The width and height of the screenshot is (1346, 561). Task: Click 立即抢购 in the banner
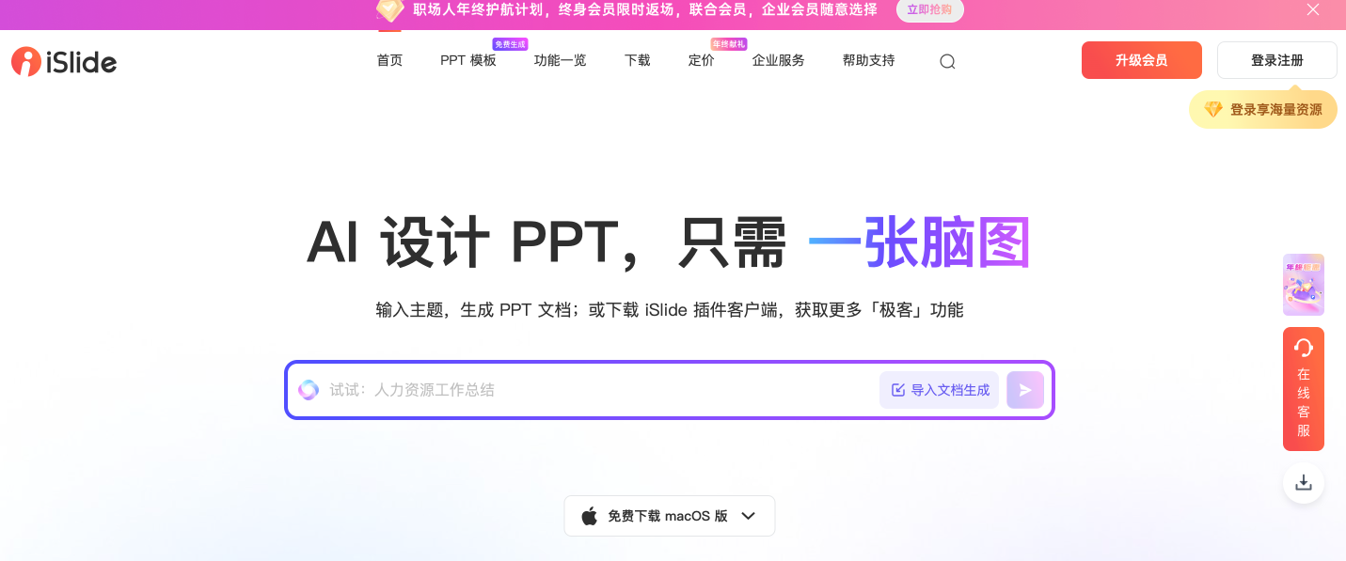point(929,10)
